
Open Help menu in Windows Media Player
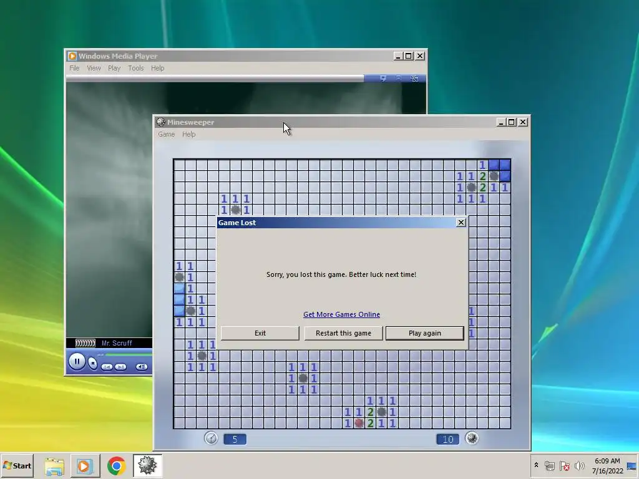pos(157,68)
